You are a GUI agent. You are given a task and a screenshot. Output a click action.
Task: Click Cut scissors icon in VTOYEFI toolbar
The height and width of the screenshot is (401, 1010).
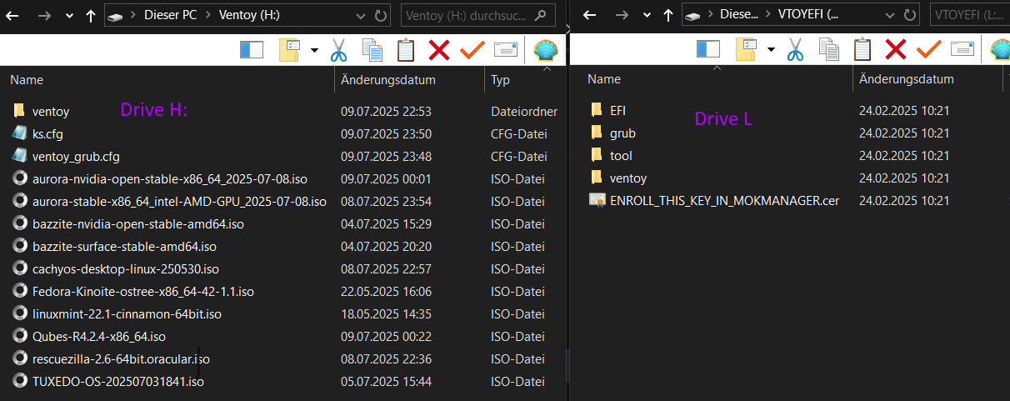[795, 50]
